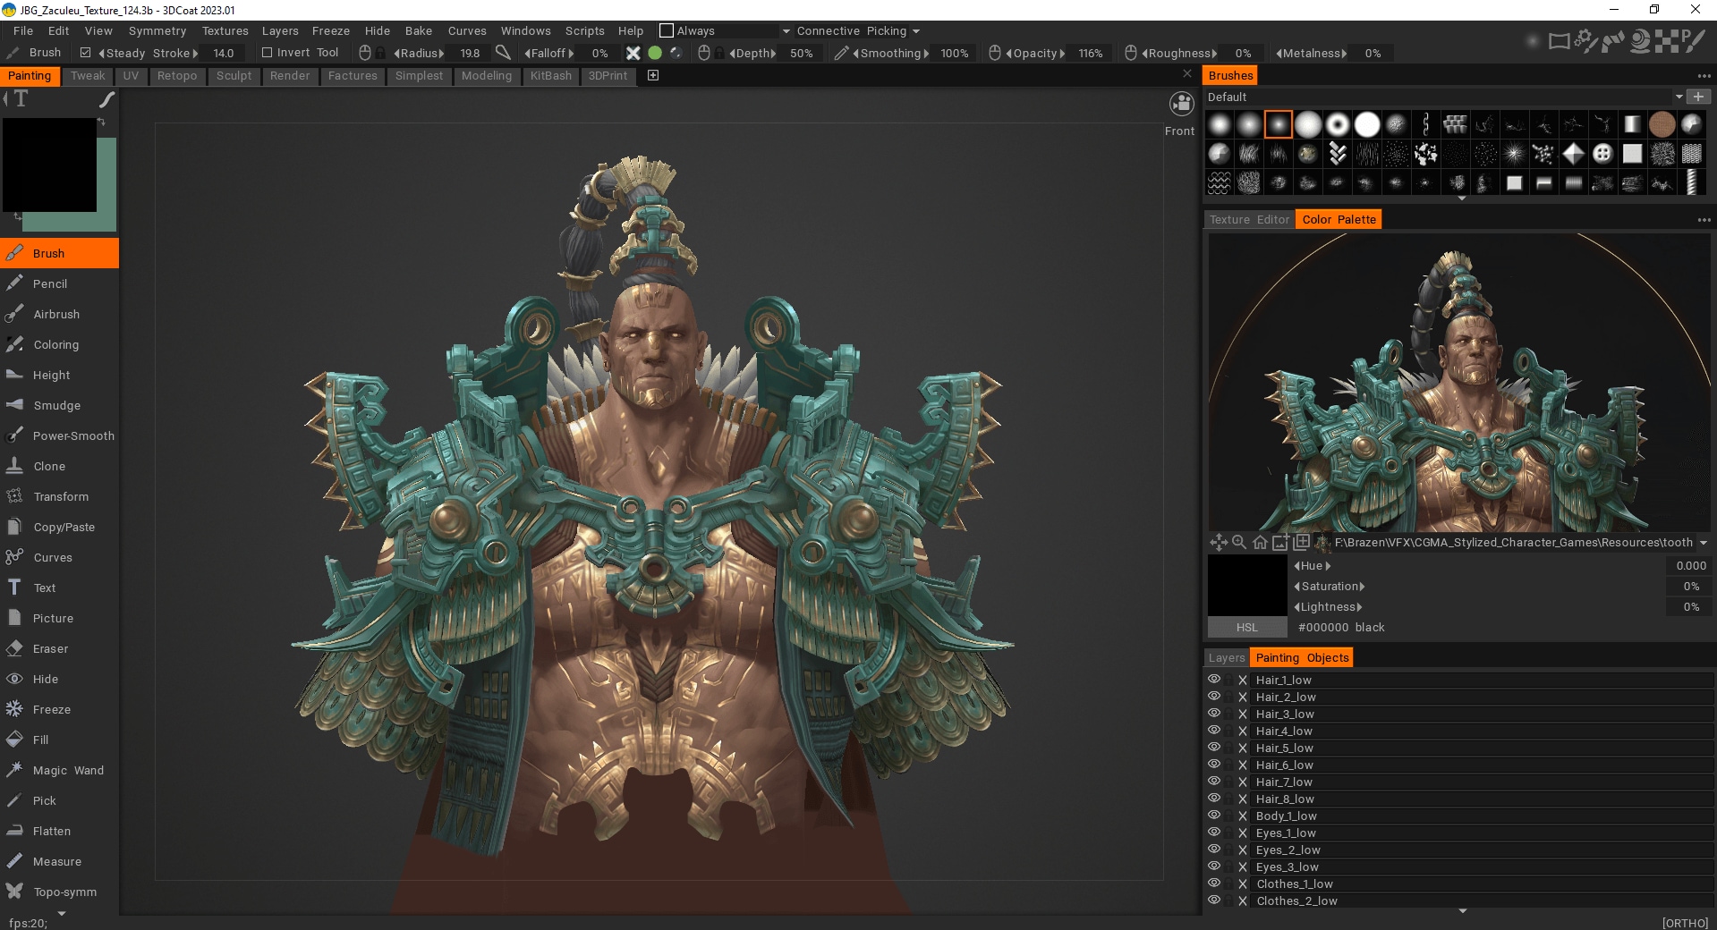
Task: Enable the Invert Tool checkbox
Action: point(267,53)
